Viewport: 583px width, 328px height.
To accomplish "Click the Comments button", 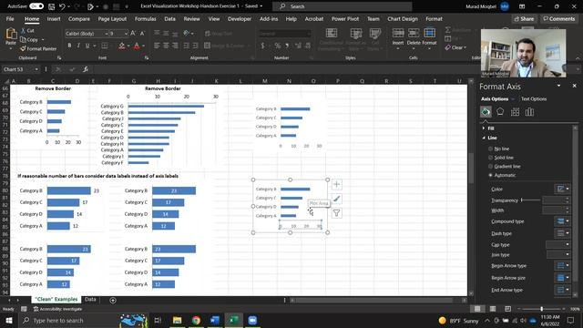I will click(558, 18).
